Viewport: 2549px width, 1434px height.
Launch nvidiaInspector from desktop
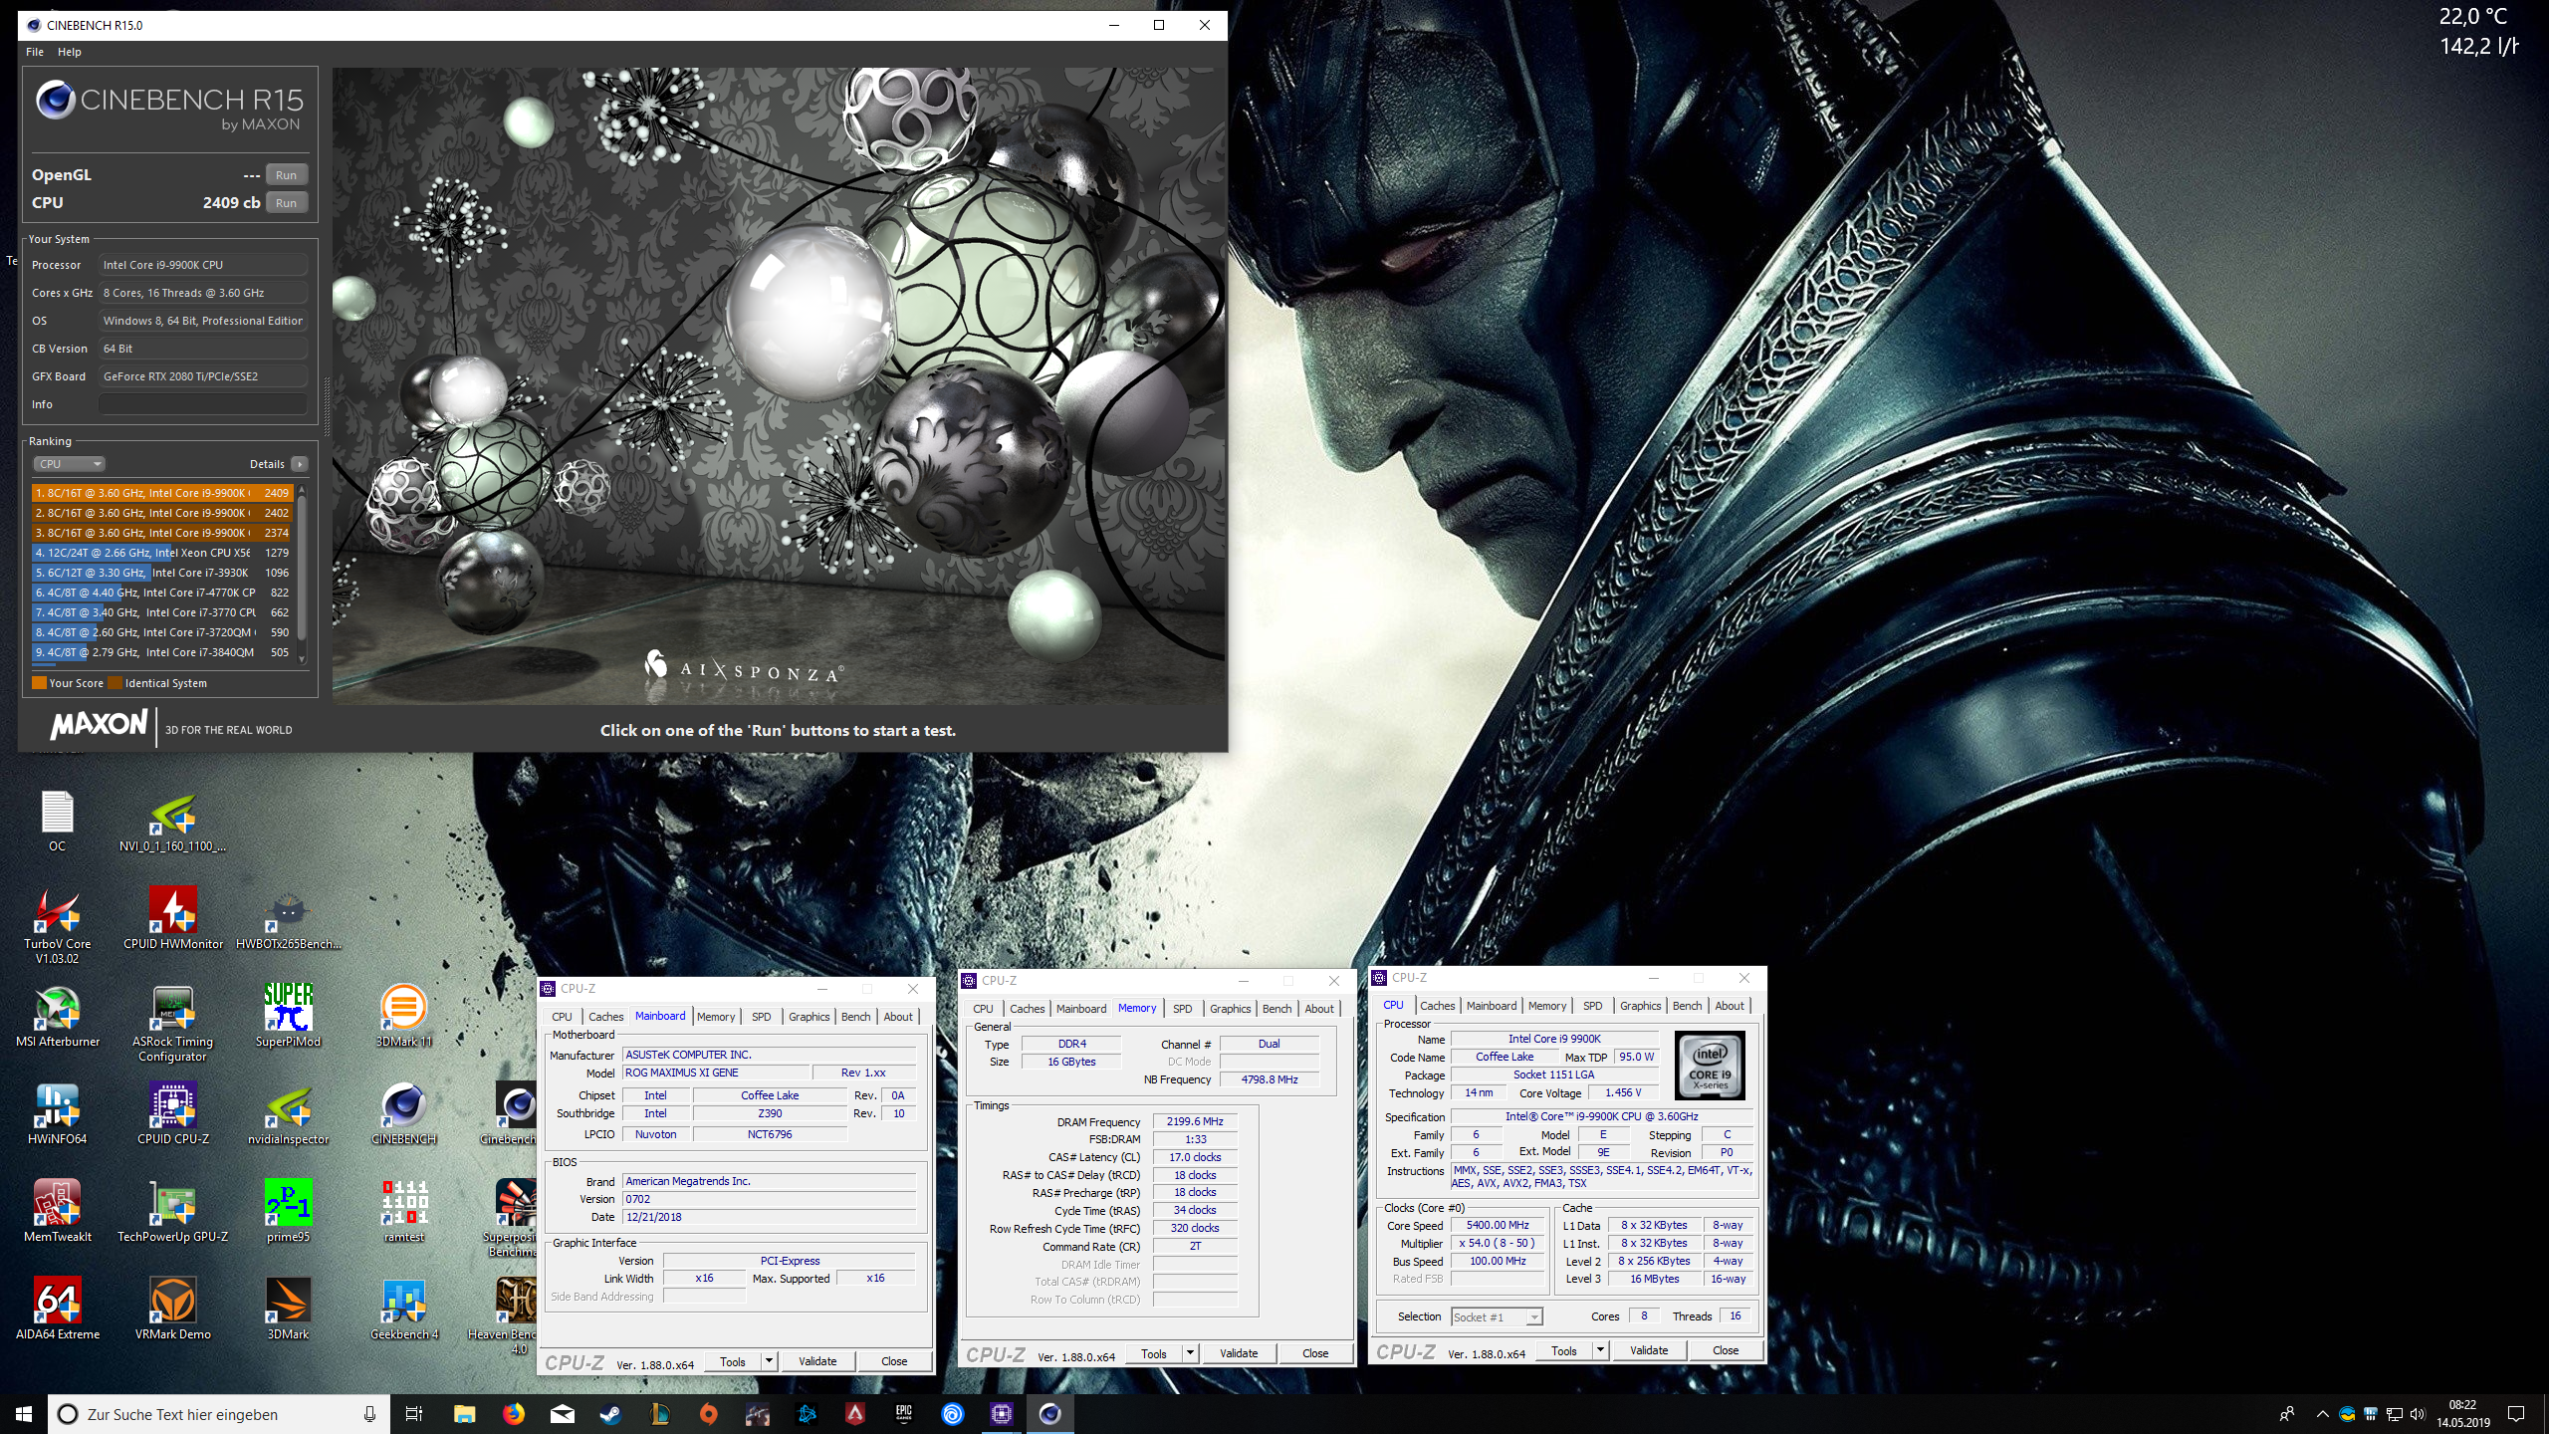pyautogui.click(x=288, y=1113)
